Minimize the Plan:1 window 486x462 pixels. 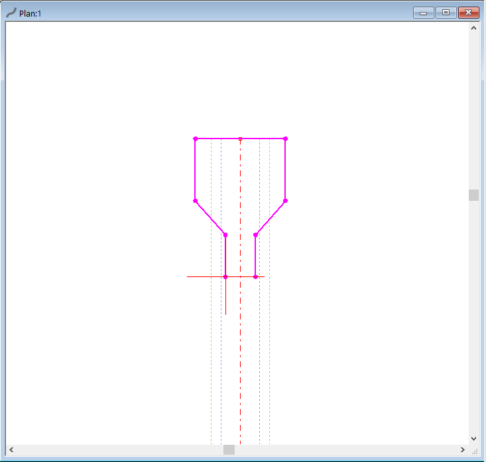coord(423,13)
